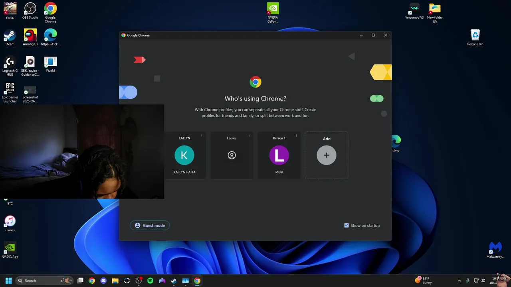Open more options for KAELYN profile
The width and height of the screenshot is (511, 287).
click(202, 136)
